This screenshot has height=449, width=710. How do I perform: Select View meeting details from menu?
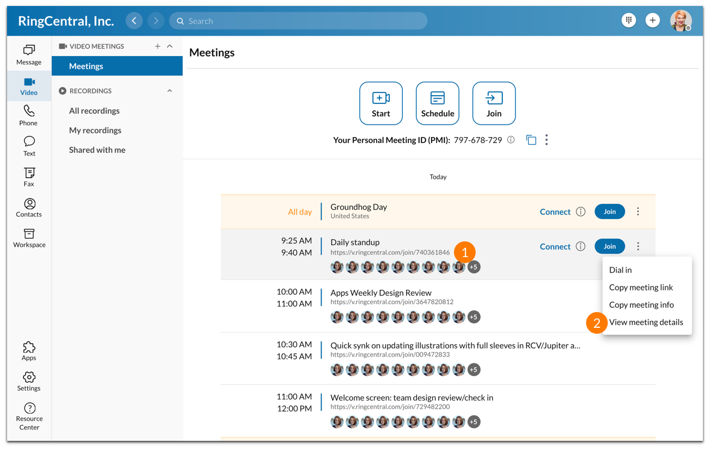tap(646, 322)
